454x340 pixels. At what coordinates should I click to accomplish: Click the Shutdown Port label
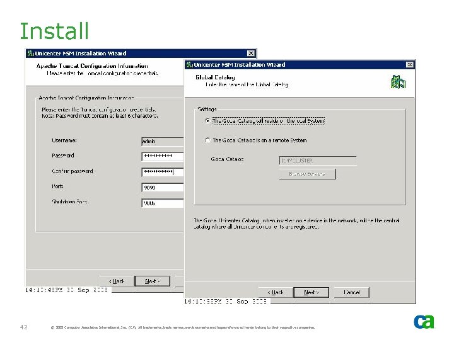click(x=69, y=201)
